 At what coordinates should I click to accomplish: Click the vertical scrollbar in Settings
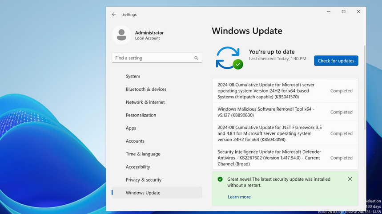[365, 87]
